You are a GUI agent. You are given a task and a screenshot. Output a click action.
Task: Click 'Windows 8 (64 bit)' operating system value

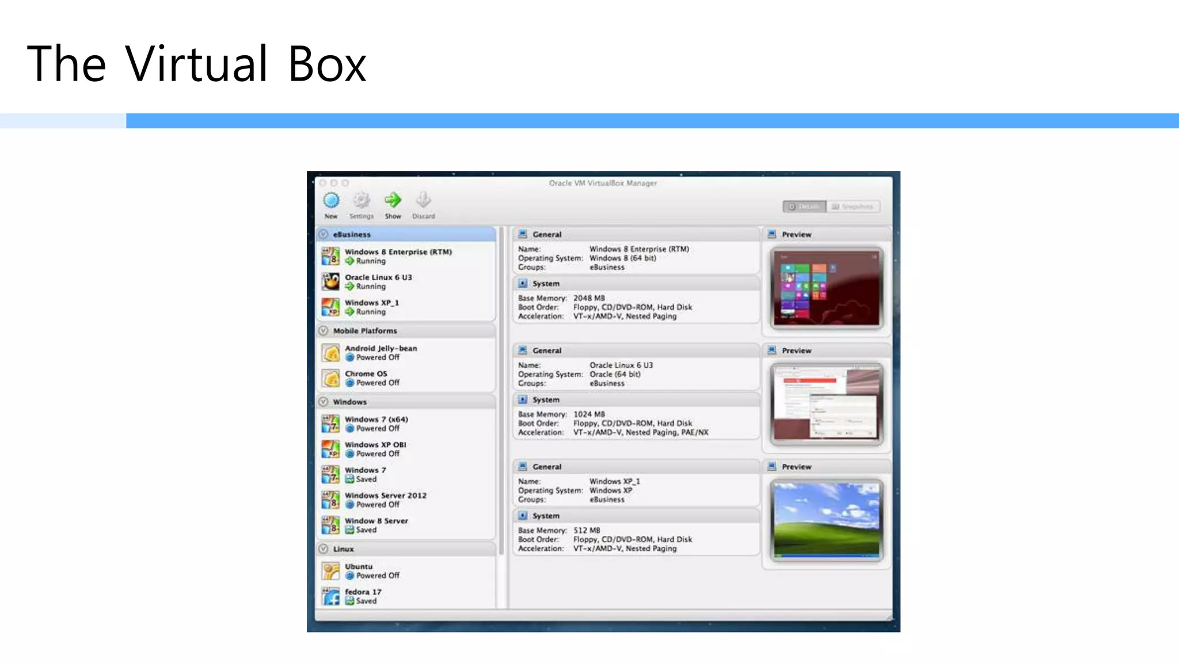click(x=623, y=258)
